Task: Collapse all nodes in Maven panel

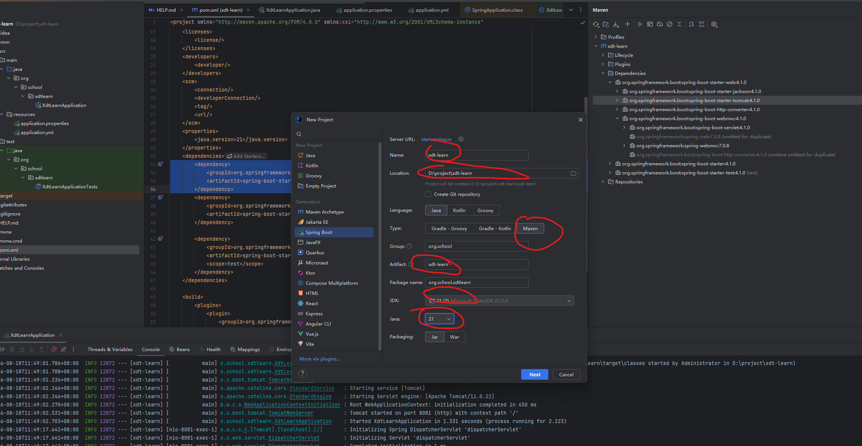Action: [x=679, y=24]
